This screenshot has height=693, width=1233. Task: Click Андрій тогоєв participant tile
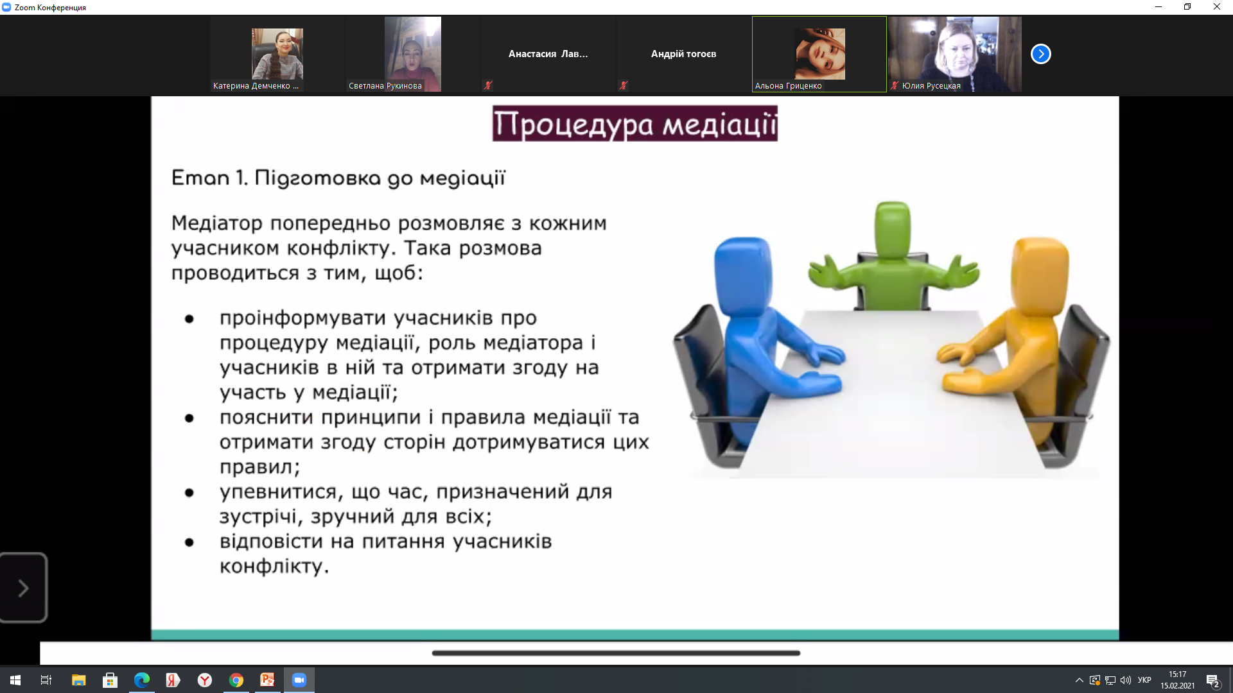[683, 54]
